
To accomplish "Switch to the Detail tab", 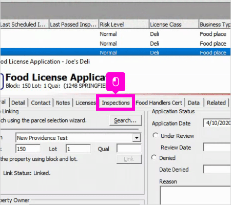I will 18,103.
